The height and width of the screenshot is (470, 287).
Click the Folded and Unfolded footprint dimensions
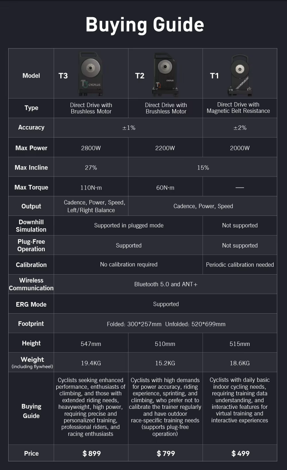click(166, 324)
